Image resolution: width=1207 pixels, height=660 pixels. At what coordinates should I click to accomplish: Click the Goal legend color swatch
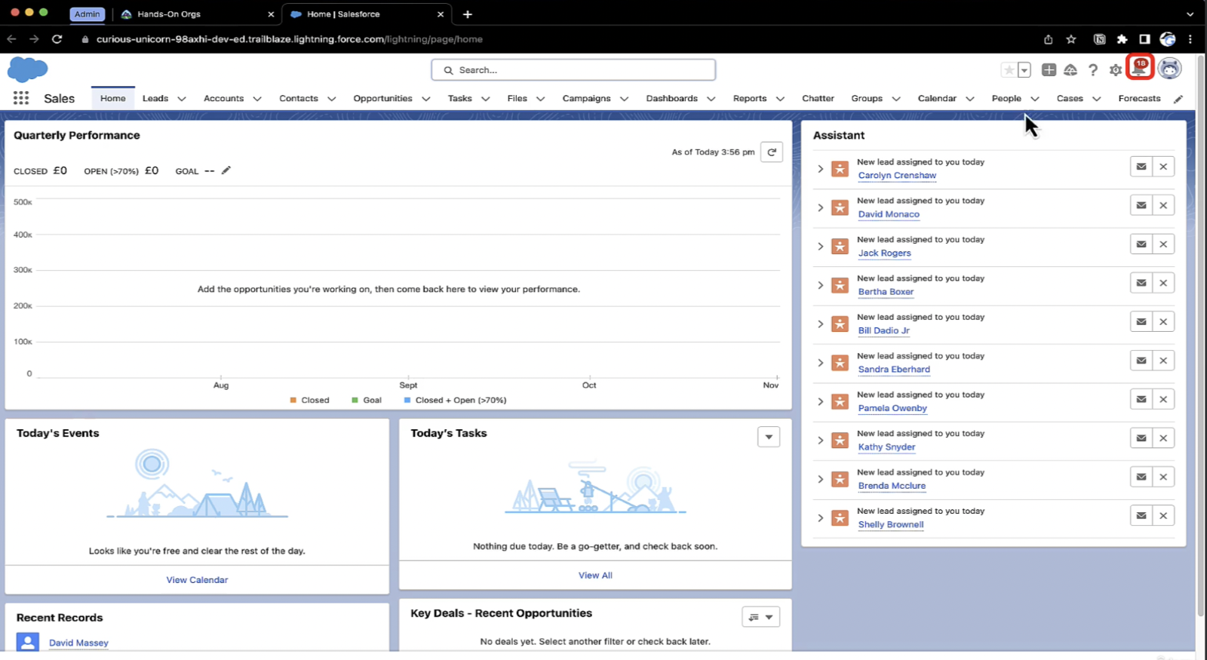tap(355, 401)
